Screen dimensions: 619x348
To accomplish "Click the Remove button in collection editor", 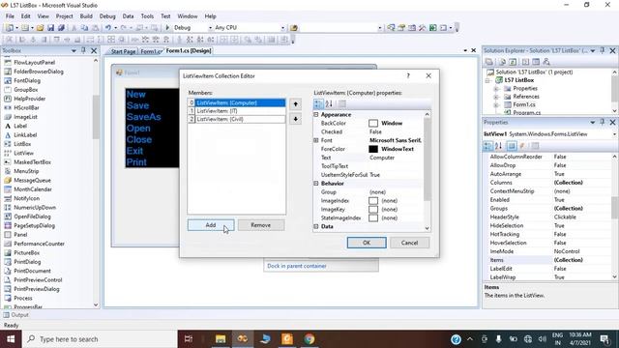I will 261,225.
